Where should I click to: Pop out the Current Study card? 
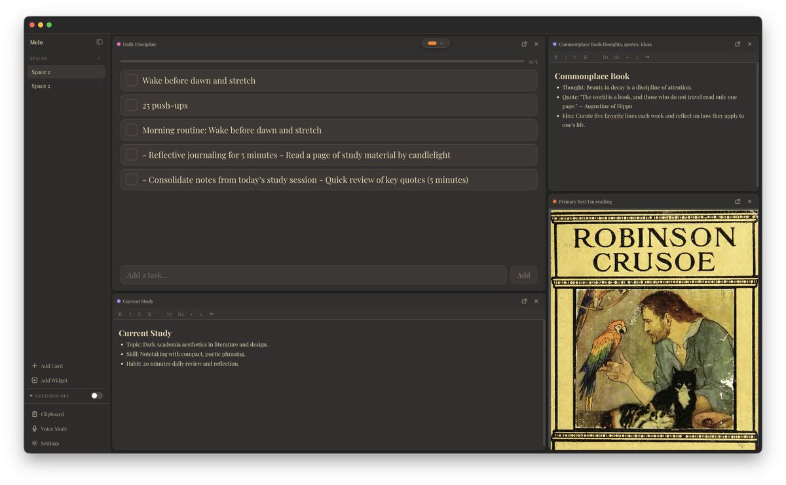point(524,301)
